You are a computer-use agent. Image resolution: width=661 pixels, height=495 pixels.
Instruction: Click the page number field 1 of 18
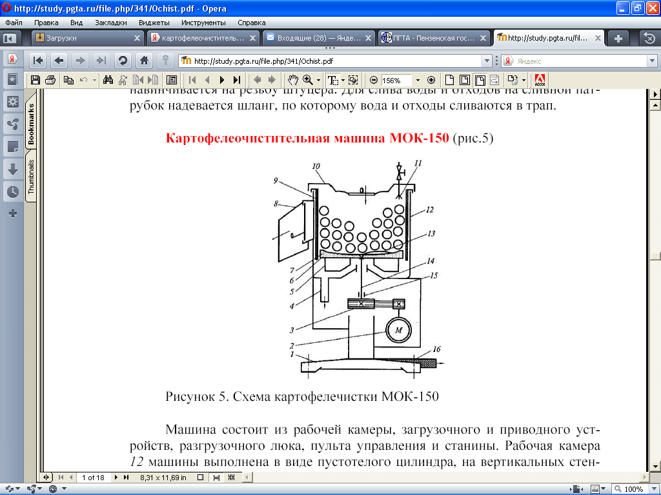[93, 478]
